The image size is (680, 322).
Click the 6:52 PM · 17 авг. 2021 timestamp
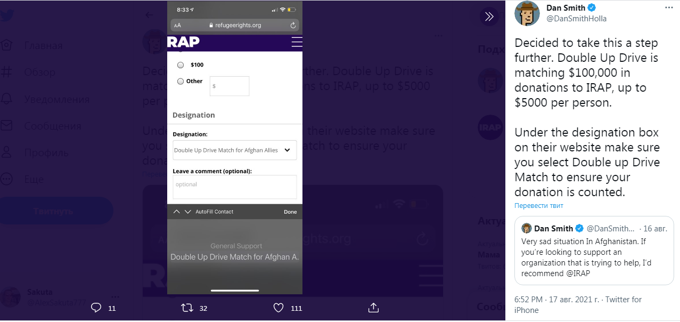[x=557, y=300]
